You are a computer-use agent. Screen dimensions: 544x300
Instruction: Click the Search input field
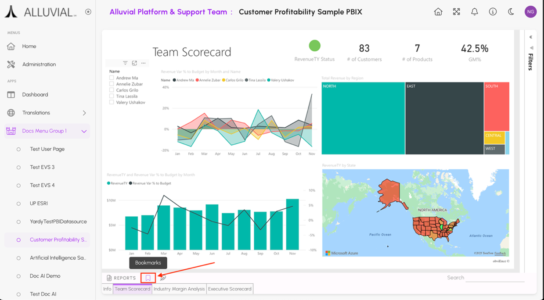[494, 278]
